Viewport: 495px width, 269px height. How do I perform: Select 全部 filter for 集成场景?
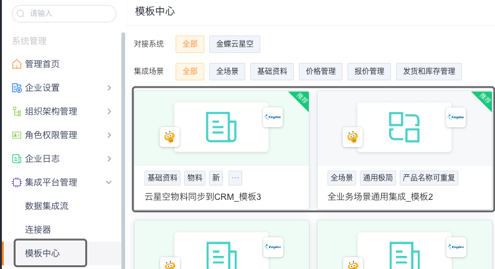190,72
